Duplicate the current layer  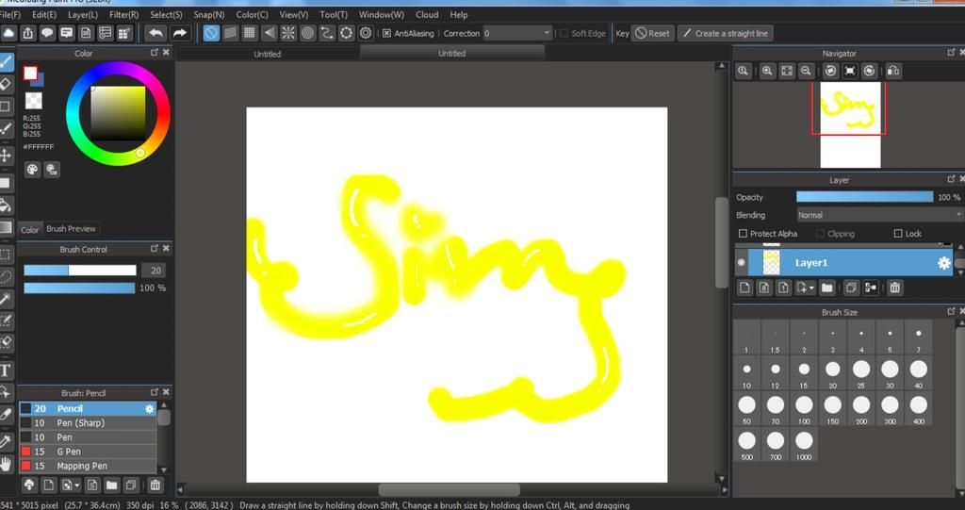coord(851,288)
